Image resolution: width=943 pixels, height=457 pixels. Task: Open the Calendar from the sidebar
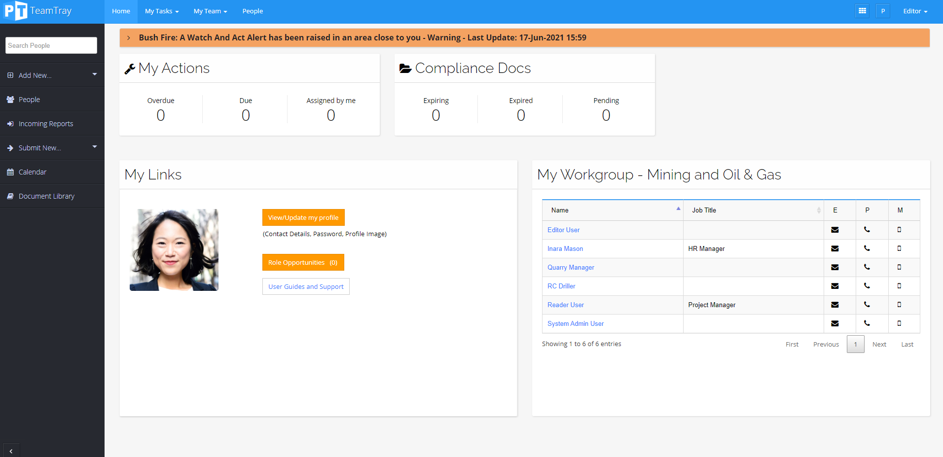(x=32, y=172)
